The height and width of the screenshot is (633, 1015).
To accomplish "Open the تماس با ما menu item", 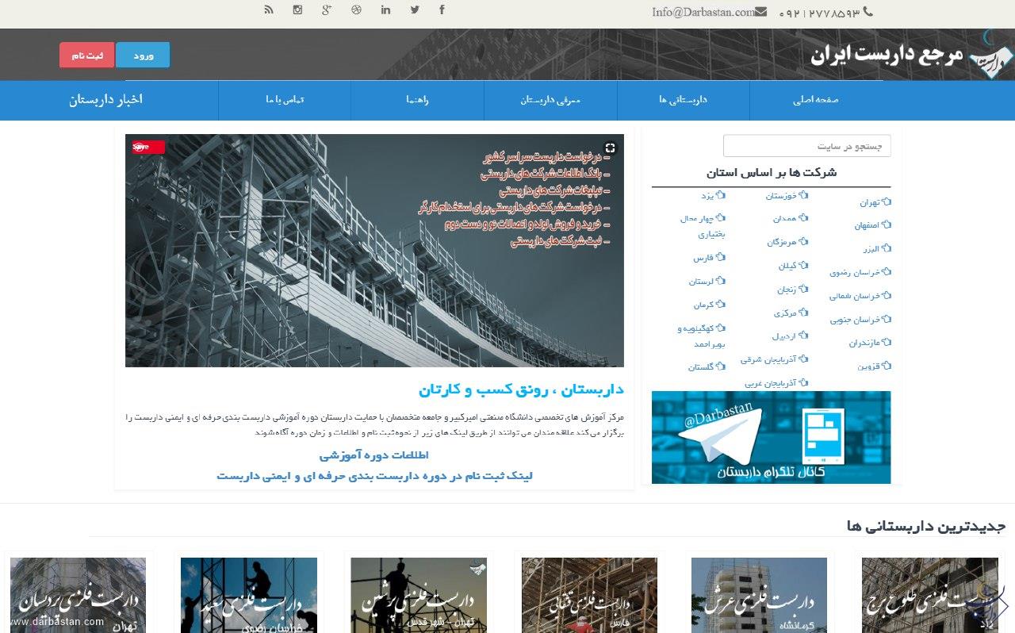I will [x=285, y=100].
